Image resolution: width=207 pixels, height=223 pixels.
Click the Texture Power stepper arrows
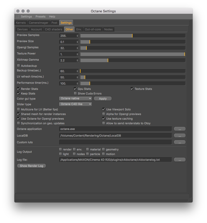coord(77,54)
